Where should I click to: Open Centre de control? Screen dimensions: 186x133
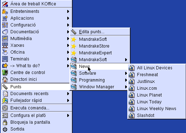36,73
